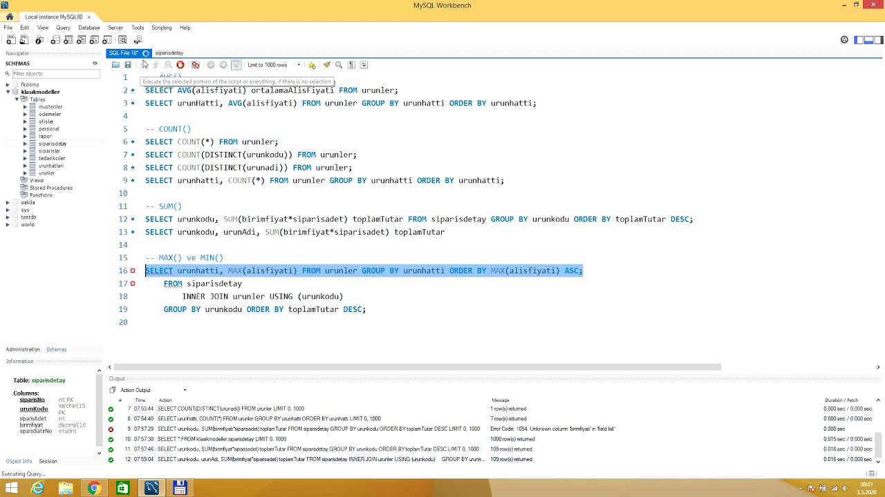Select the tedarikciler table
Image resolution: width=885 pixels, height=497 pixels.
pyautogui.click(x=51, y=159)
